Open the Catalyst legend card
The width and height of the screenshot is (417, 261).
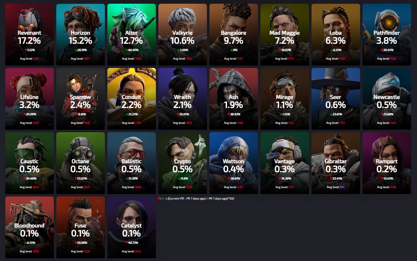point(131,227)
